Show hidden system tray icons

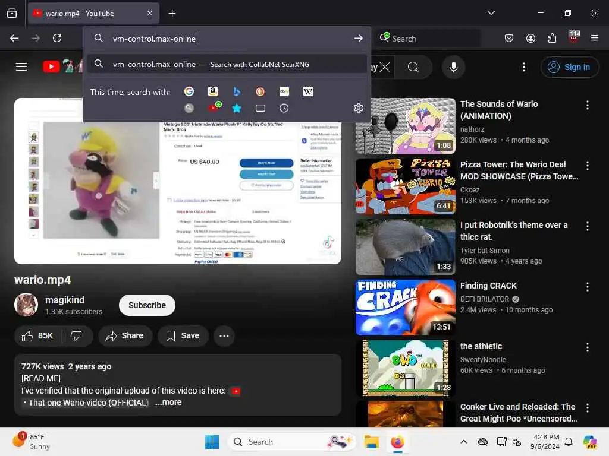(464, 442)
